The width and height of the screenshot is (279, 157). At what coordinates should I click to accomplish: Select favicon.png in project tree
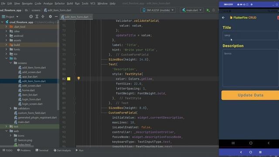(x=25, y=140)
